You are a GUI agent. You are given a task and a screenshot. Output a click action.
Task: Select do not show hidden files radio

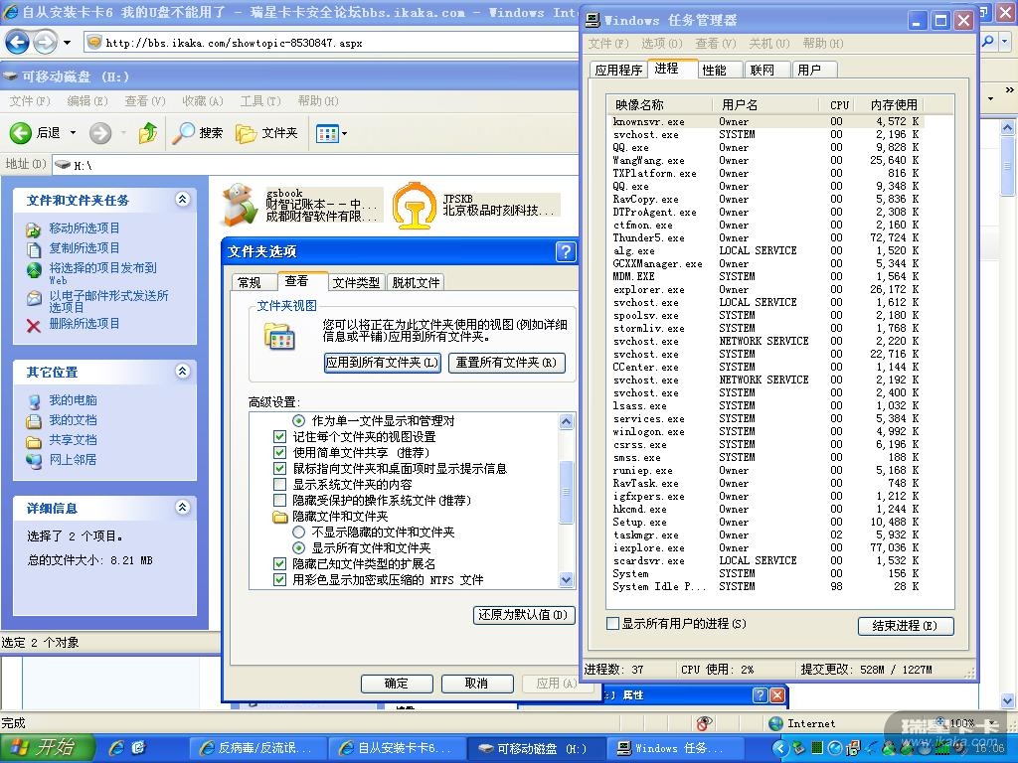pos(298,533)
